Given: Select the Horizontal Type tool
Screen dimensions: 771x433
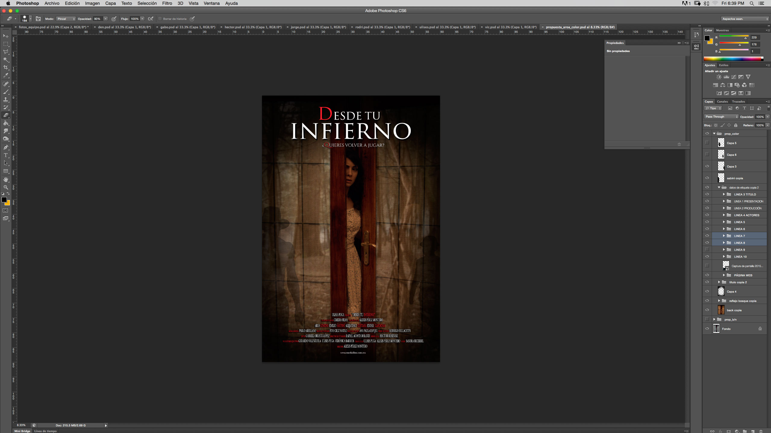Looking at the screenshot, I should 6,155.
